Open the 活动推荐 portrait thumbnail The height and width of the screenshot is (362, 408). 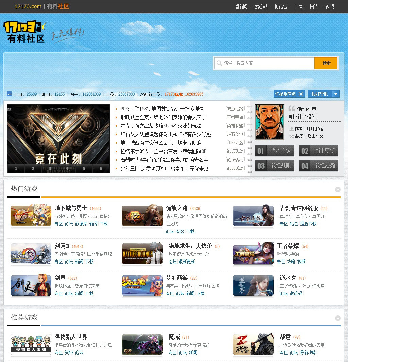point(270,122)
